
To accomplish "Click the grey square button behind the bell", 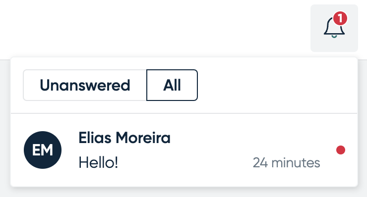I will (334, 28).
